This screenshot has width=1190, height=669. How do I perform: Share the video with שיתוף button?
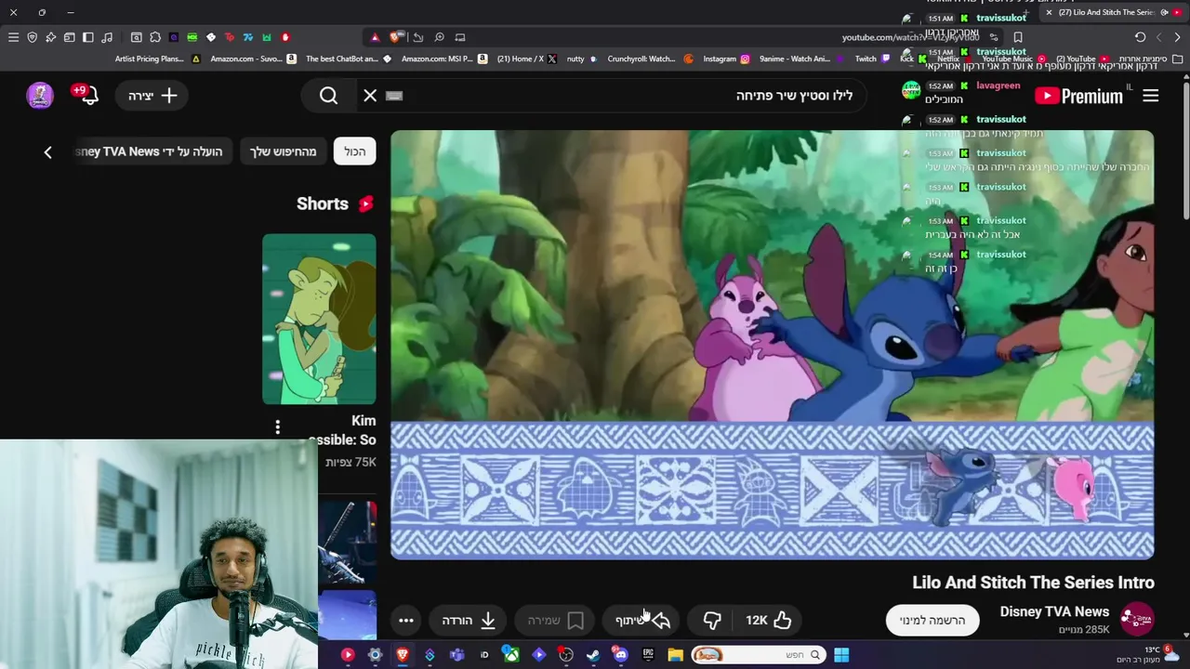(x=642, y=620)
